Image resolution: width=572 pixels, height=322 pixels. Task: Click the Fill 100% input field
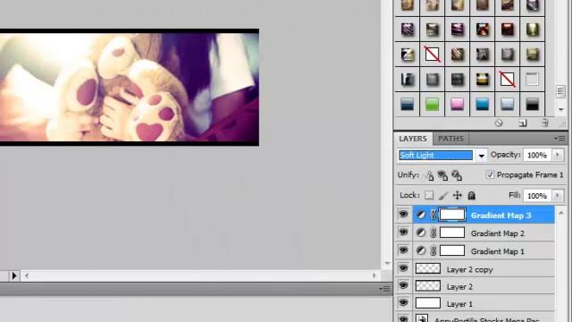point(537,196)
